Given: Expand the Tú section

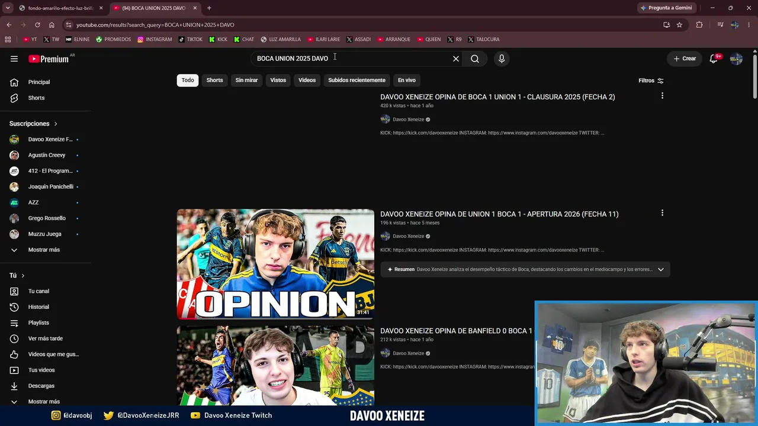Looking at the screenshot, I should 17,276.
